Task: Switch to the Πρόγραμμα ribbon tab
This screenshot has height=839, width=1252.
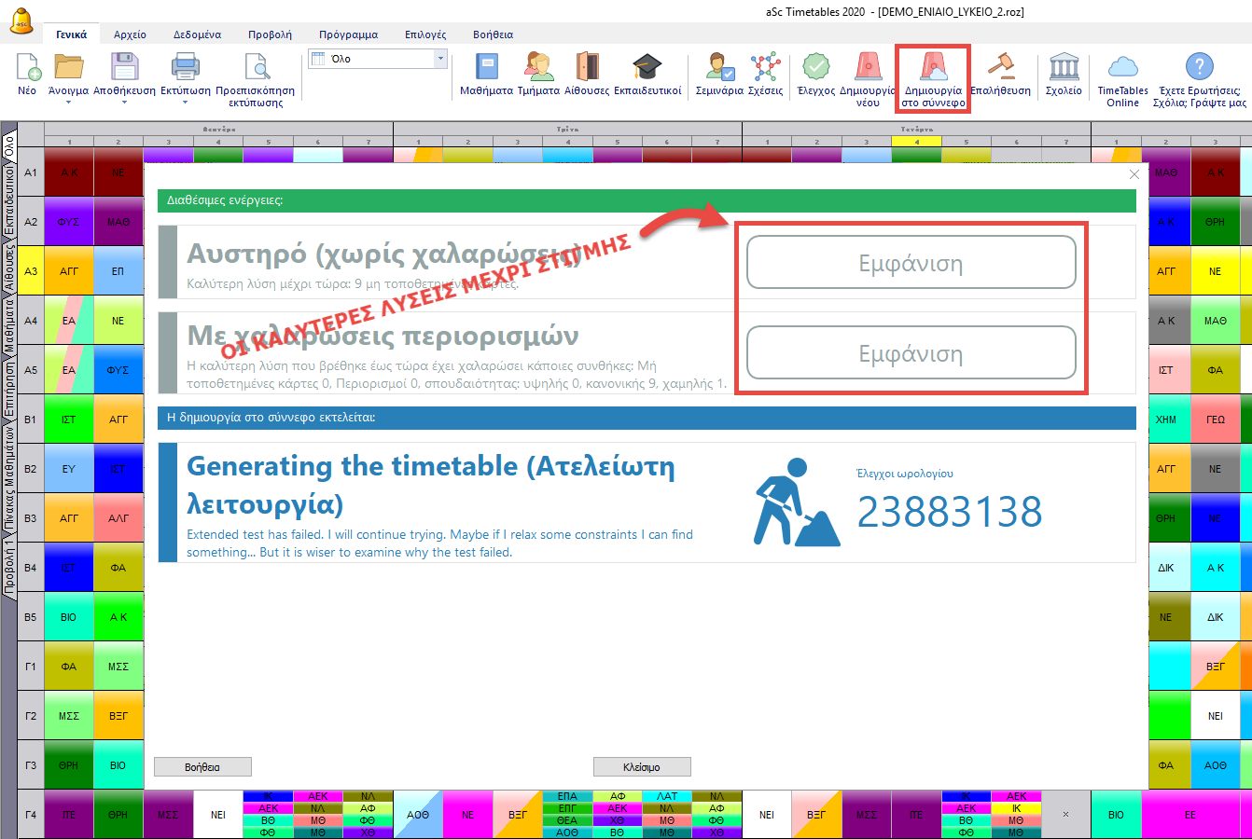Action: click(348, 34)
